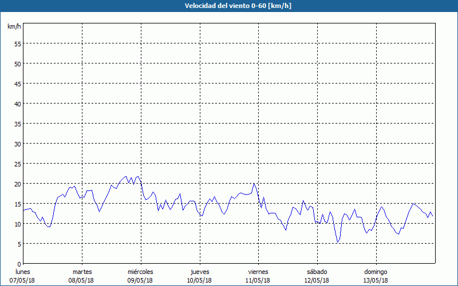This screenshot has width=458, height=286.
Task: Click the 'martes' day label
Action: (82, 272)
